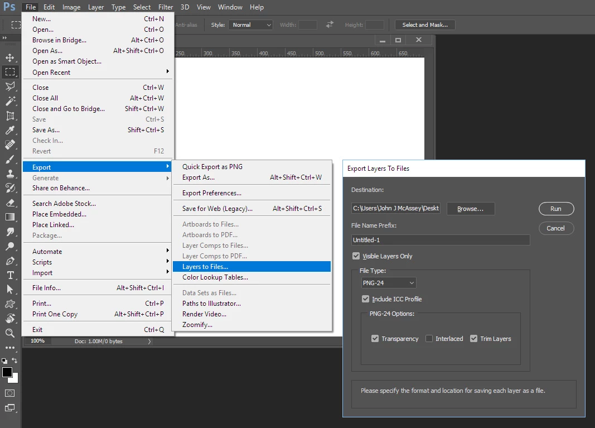Image resolution: width=595 pixels, height=428 pixels.
Task: Open the File Type PNG-24 dropdown
Action: (x=388, y=283)
